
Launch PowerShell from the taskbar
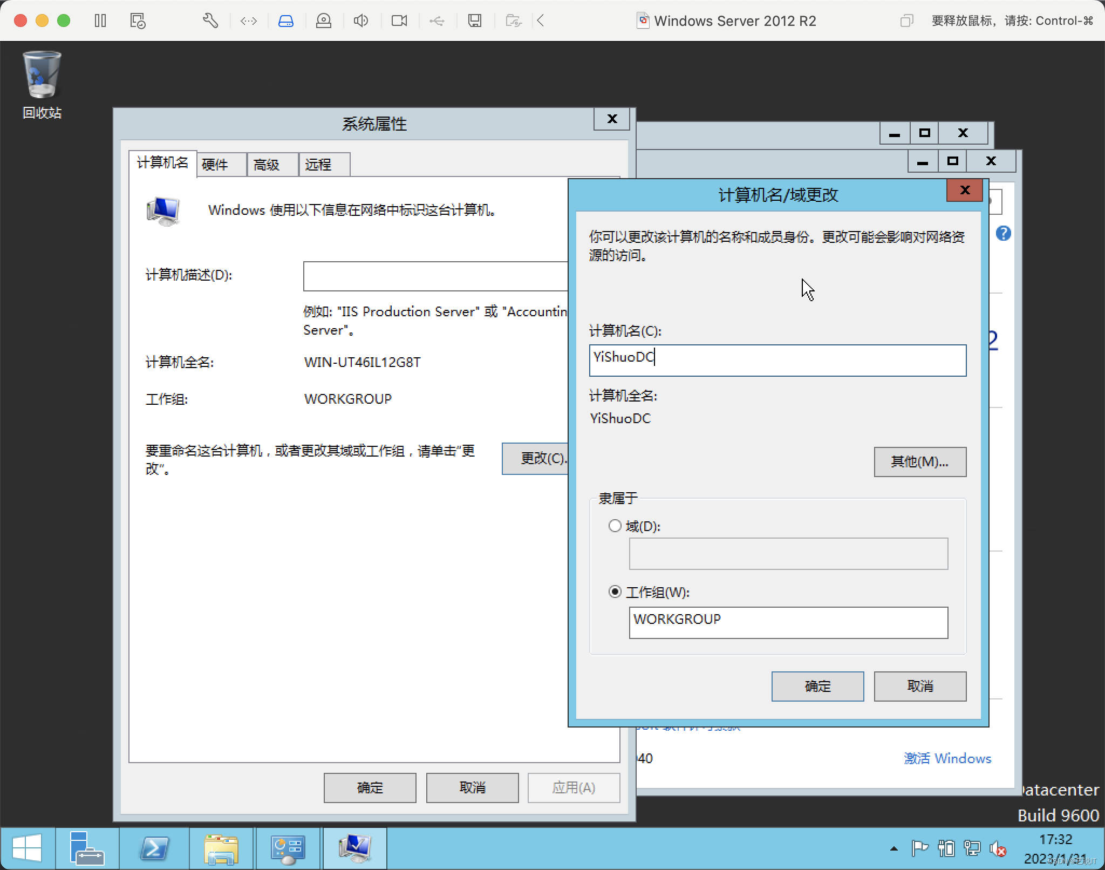point(154,848)
